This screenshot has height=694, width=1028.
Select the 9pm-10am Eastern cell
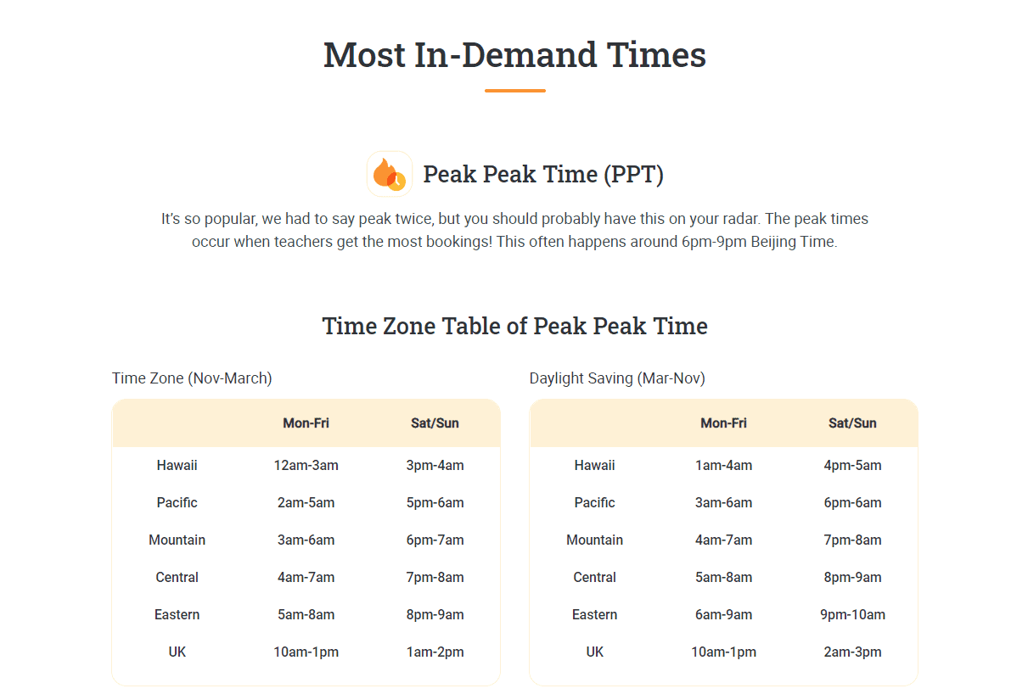pos(852,615)
